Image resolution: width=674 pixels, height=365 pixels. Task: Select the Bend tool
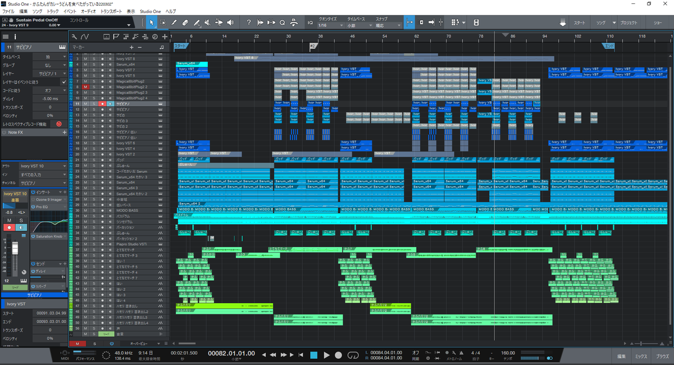pos(219,22)
